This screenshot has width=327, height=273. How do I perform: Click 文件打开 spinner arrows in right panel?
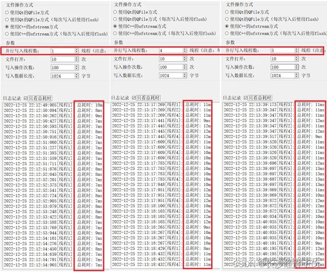click(297, 59)
